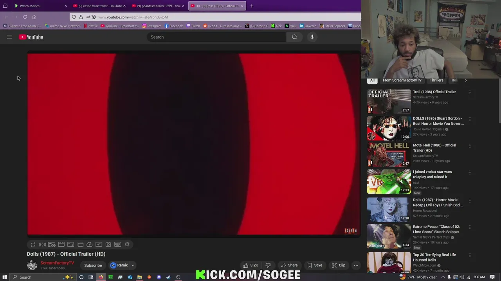Open Troll (1986) Official Trailer thumbnail
The height and width of the screenshot is (281, 501).
click(x=389, y=101)
